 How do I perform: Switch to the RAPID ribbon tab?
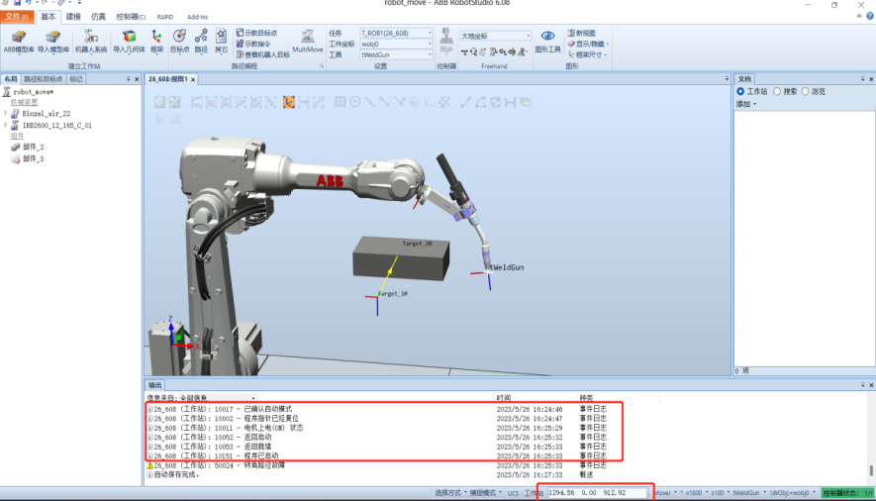point(165,17)
